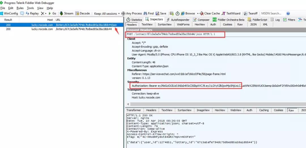This screenshot has width=306, height=148.
Task: Click the Any Process target icon
Action: coord(123,14)
